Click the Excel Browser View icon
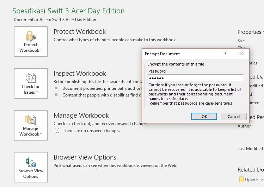 pyautogui.click(x=31, y=162)
